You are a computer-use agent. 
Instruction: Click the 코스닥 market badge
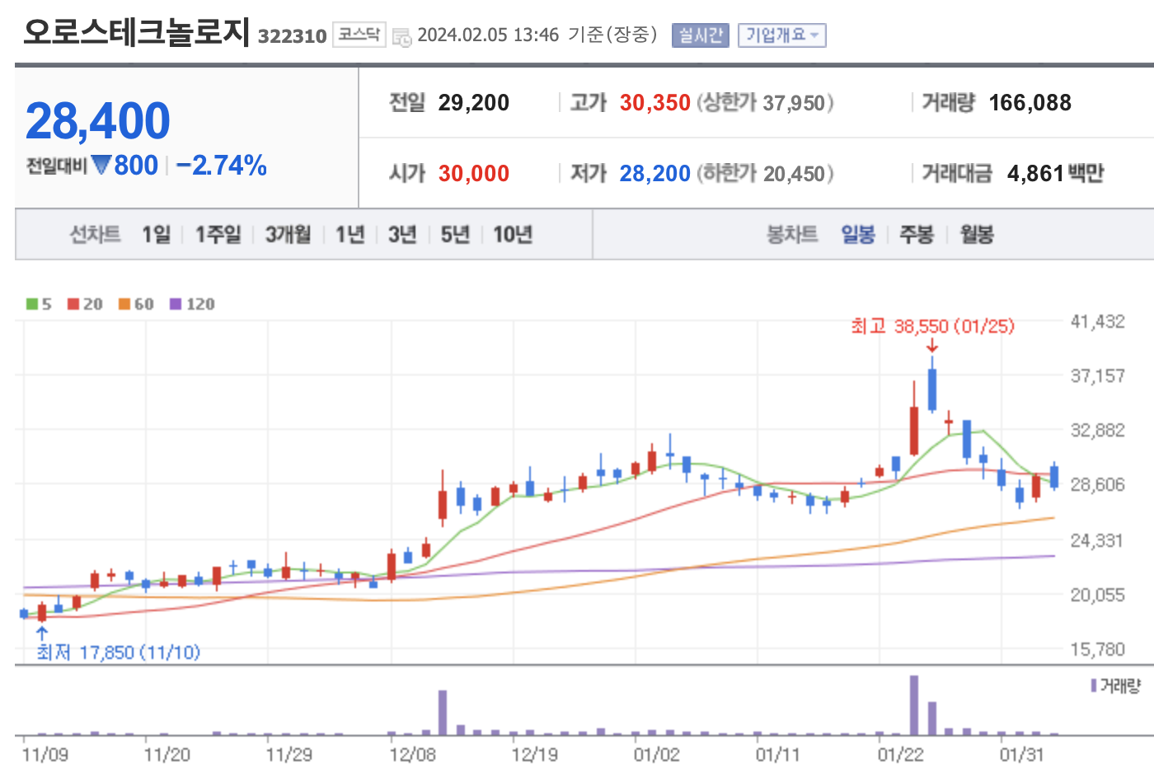click(x=359, y=35)
